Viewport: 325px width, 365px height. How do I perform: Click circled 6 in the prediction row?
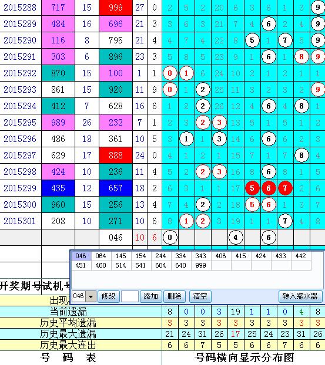[x=269, y=238]
